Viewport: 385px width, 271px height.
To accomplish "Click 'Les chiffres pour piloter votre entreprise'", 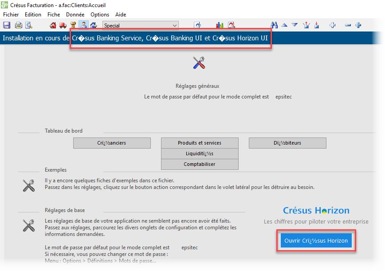I will pos(316,222).
